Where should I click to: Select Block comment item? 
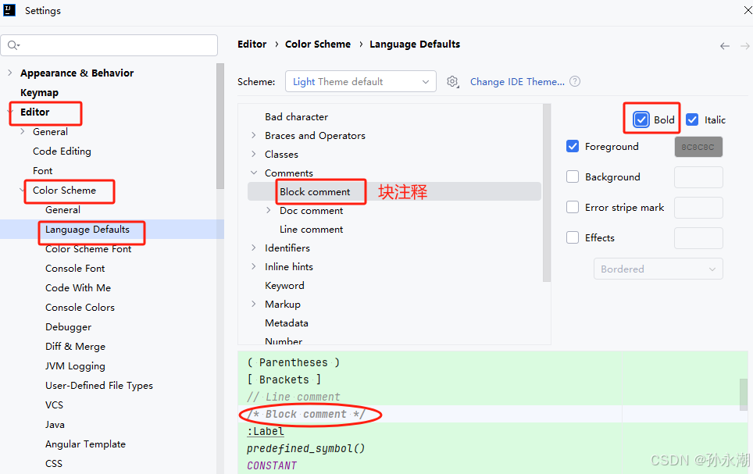tap(315, 191)
